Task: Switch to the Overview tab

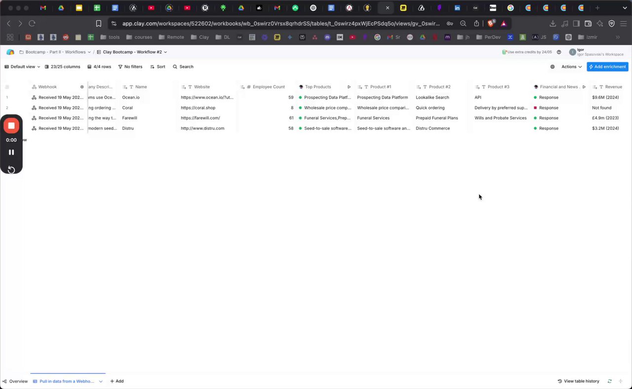Action: coord(15,381)
